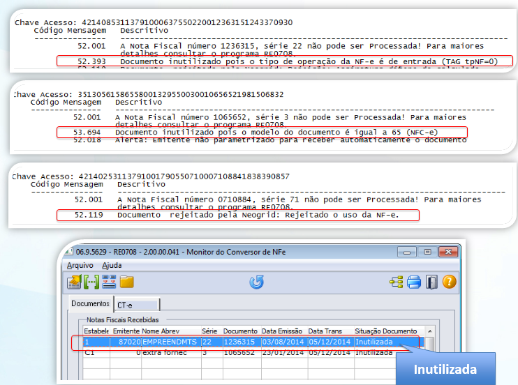This screenshot has height=385, width=518.
Task: Refresh the monitor with blue circular arrow
Action: 257,282
